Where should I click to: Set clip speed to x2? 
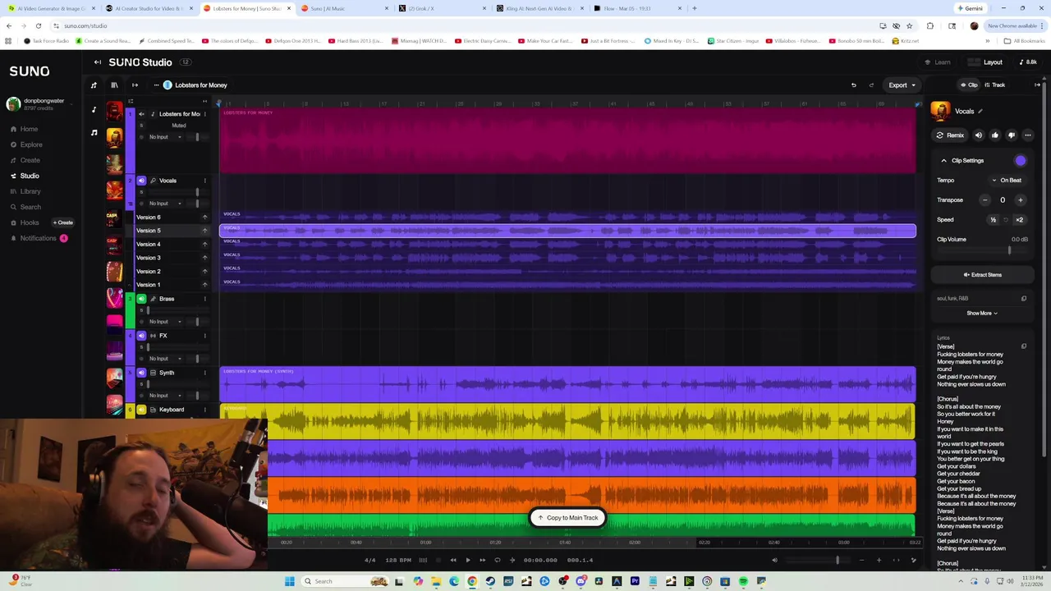[1020, 220]
